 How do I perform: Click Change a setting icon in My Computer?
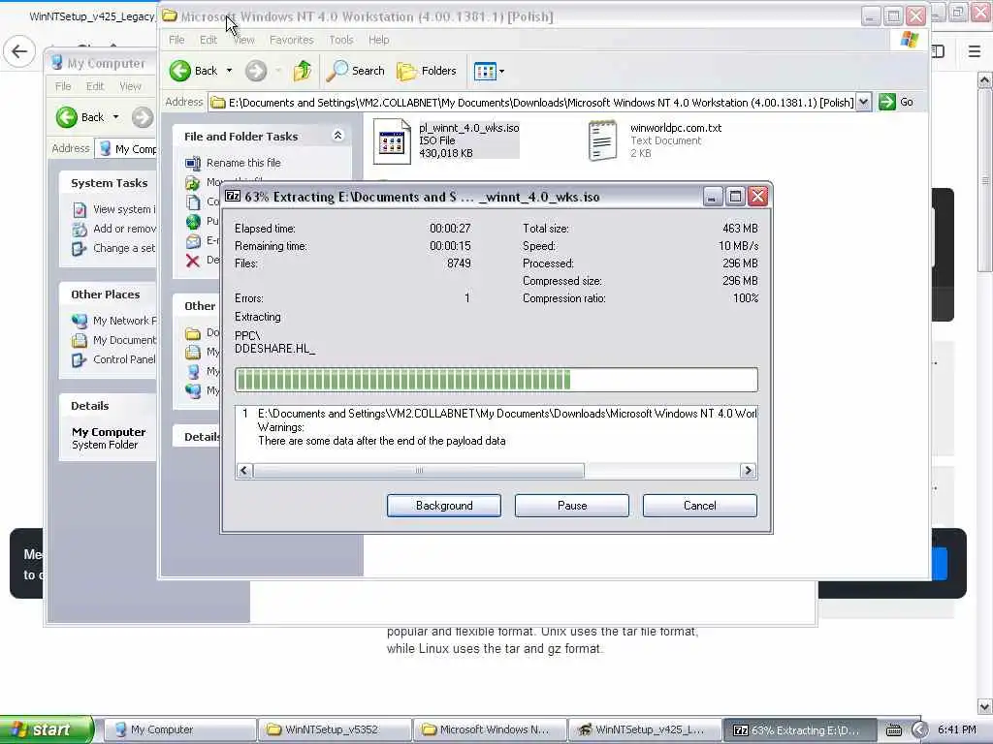[x=80, y=249]
